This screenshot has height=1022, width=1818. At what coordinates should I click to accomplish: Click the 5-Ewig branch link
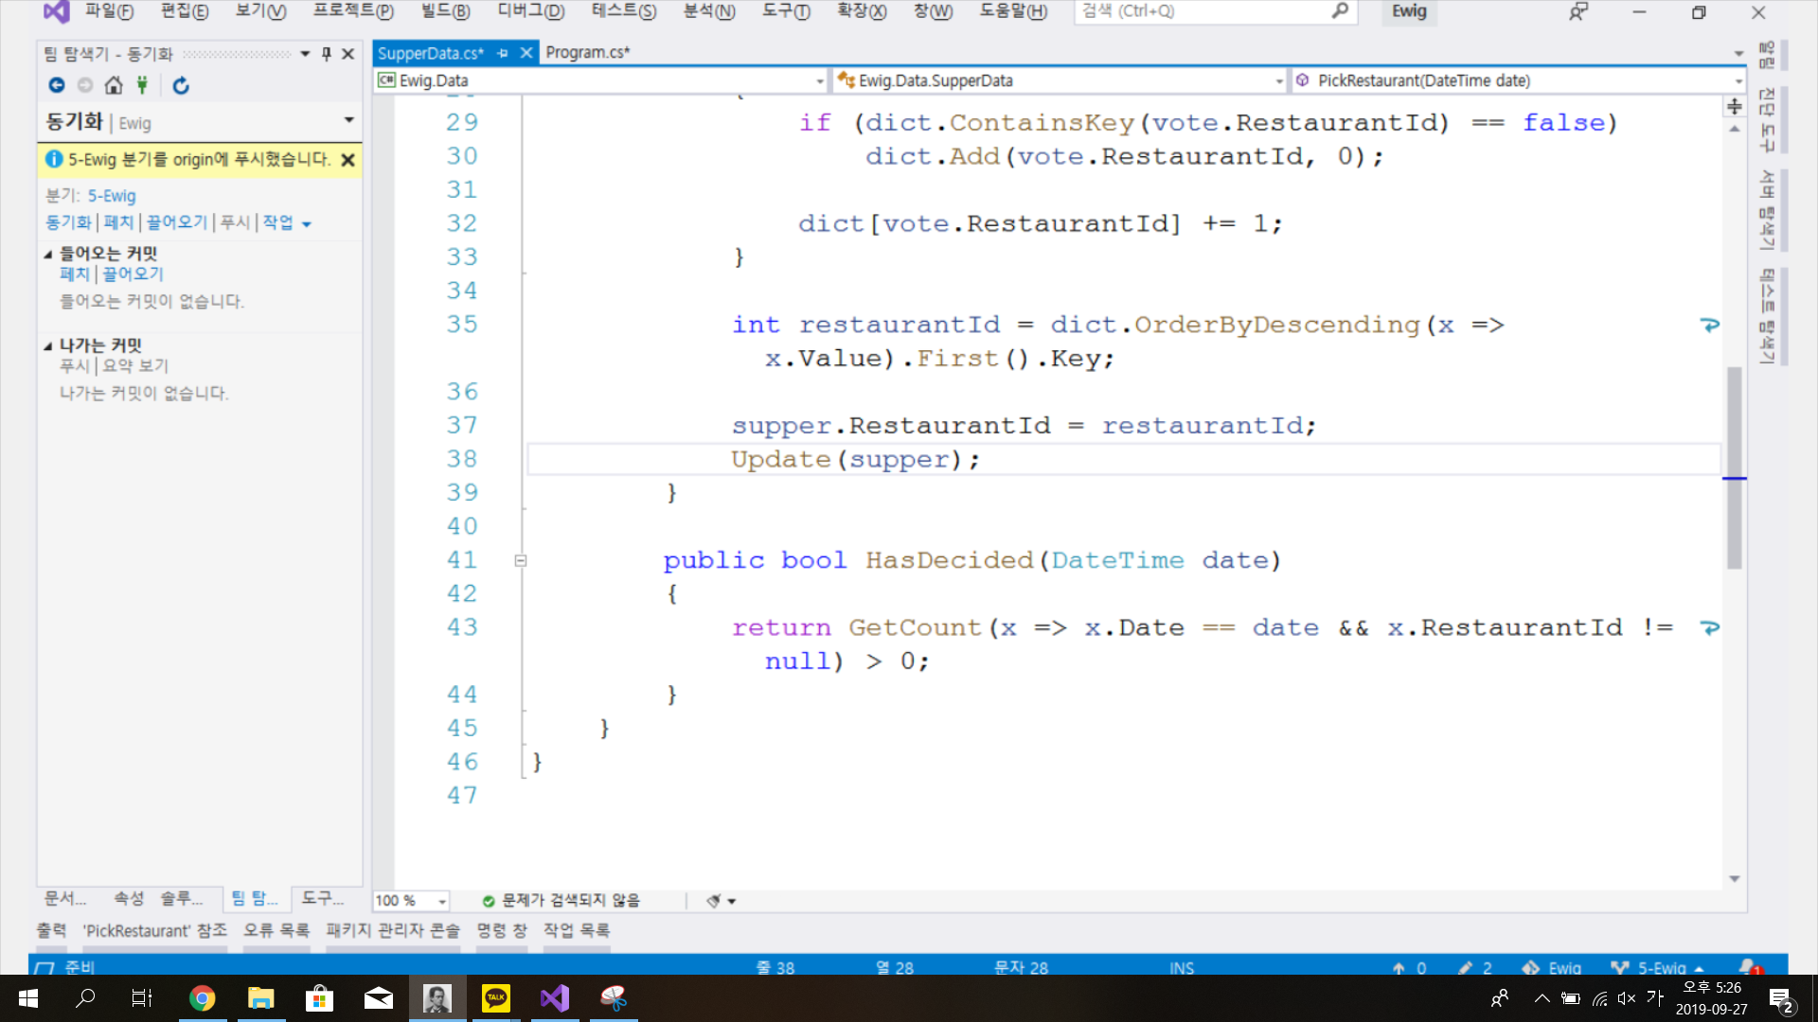coord(112,196)
